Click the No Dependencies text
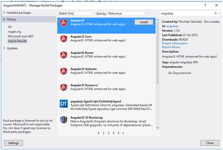The width and height of the screenshot is (223, 150). 180,73
